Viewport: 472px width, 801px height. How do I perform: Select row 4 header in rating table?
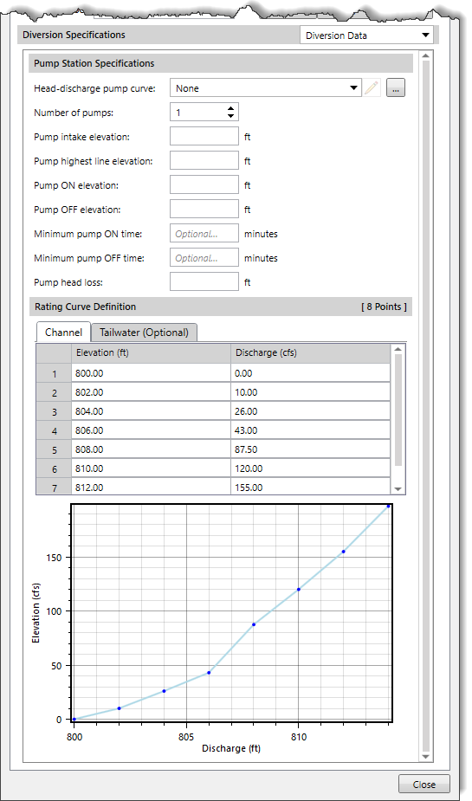pos(55,431)
